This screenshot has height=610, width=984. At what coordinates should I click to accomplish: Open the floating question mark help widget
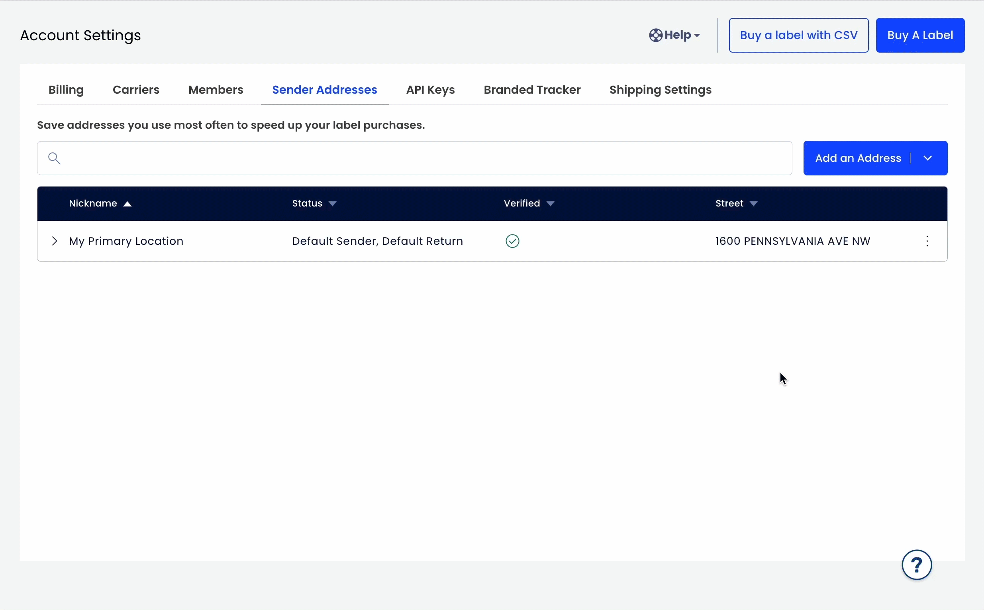917,565
